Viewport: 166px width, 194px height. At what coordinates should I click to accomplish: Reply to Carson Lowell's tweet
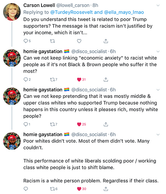tap(26, 41)
